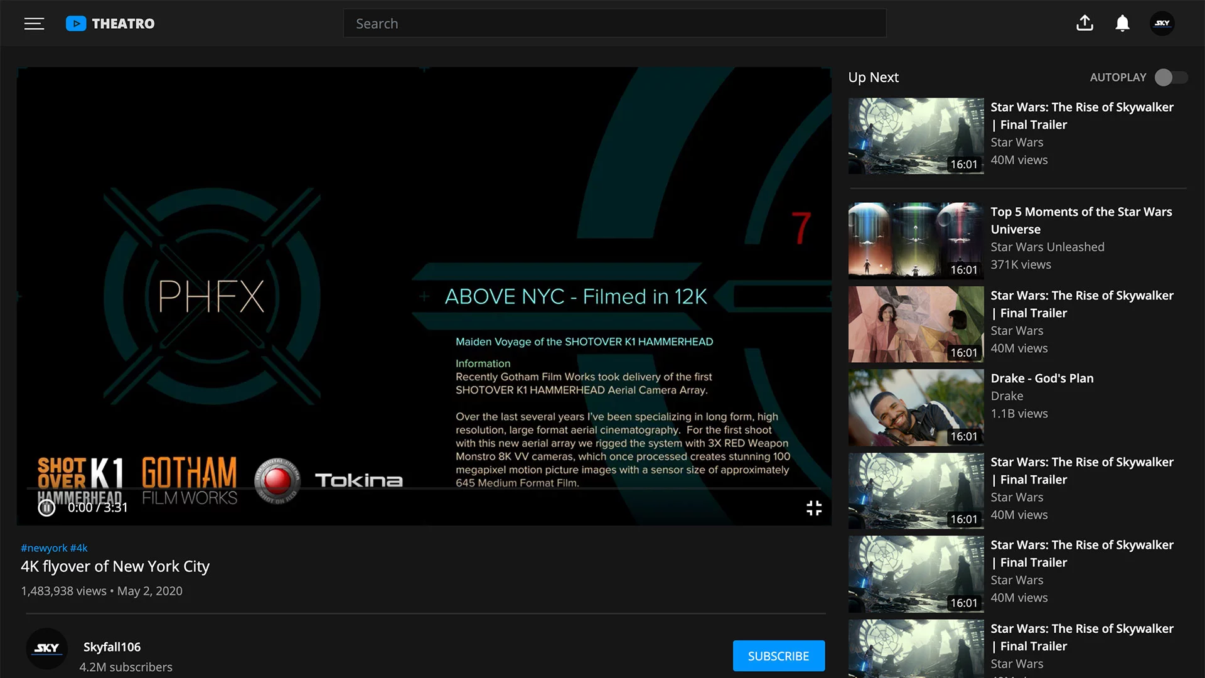The width and height of the screenshot is (1205, 678).
Task: Open the #4k hashtag link
Action: tap(79, 548)
